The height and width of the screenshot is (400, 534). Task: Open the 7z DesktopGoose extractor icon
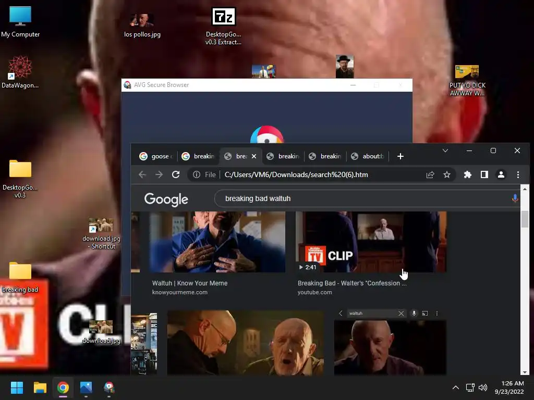pos(223,27)
